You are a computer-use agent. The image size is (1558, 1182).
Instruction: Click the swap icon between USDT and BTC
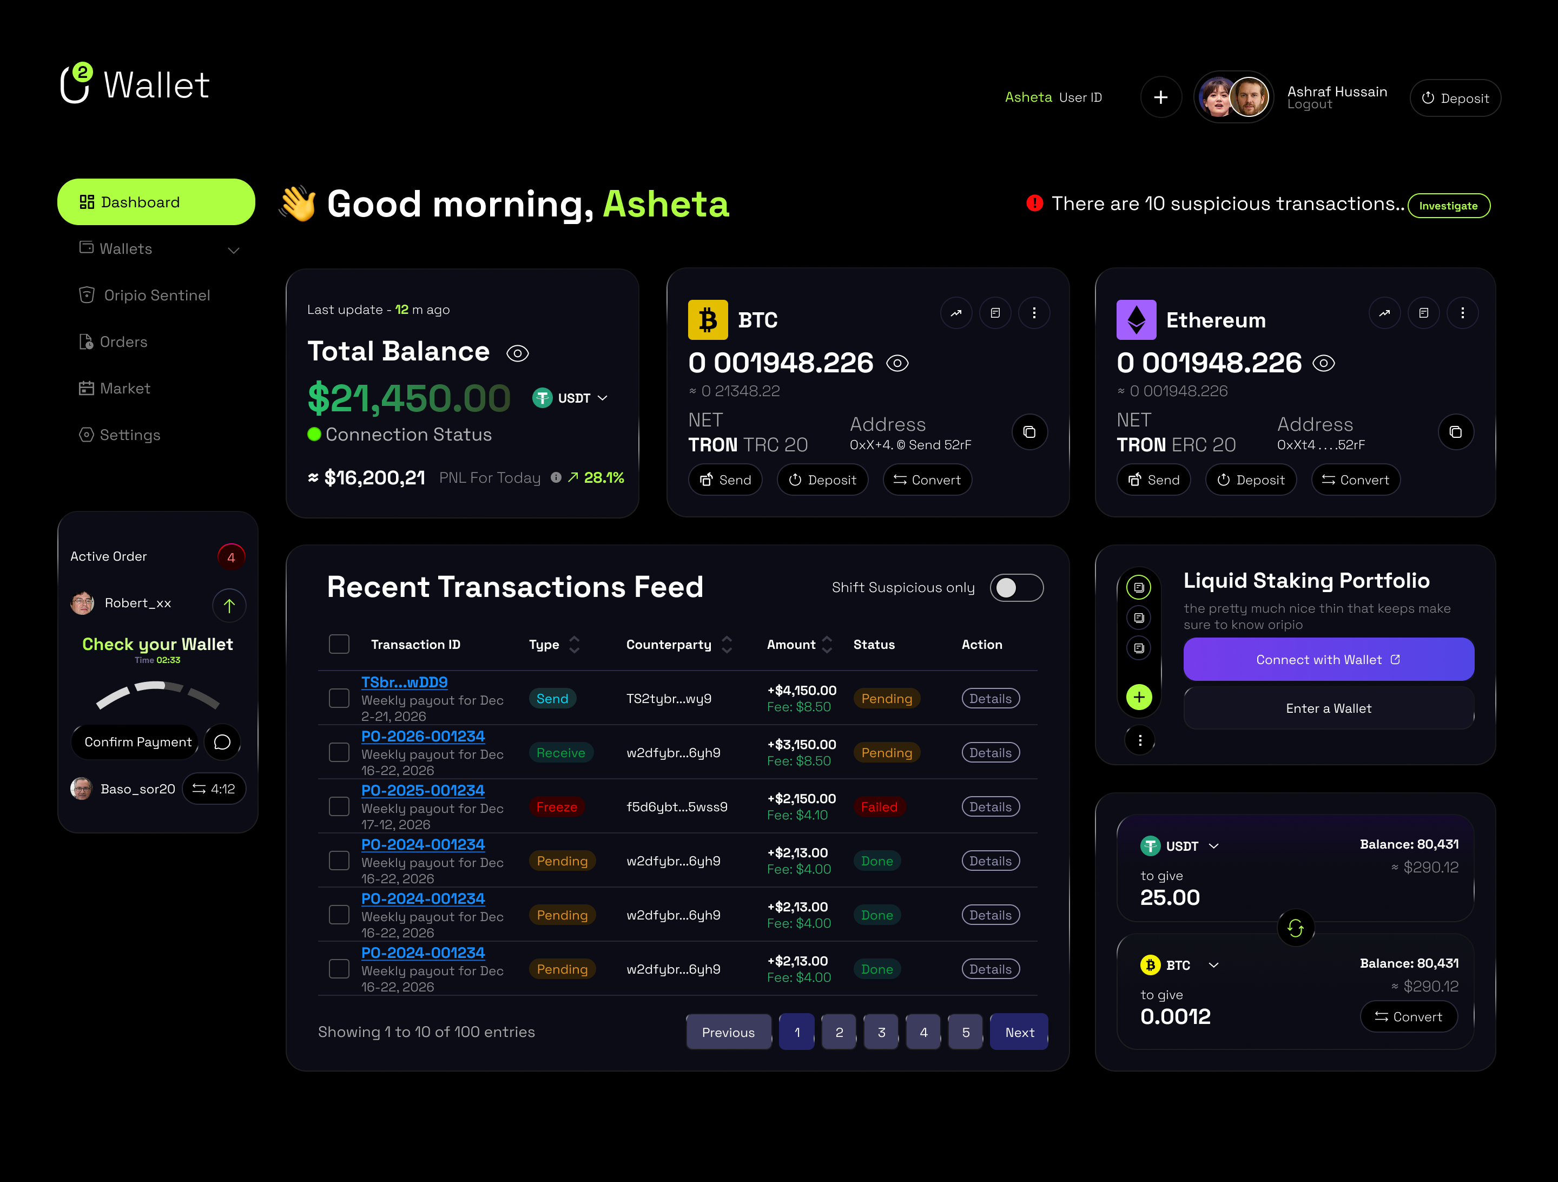tap(1295, 928)
